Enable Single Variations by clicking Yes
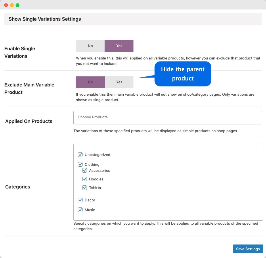The width and height of the screenshot is (266, 258). click(119, 46)
